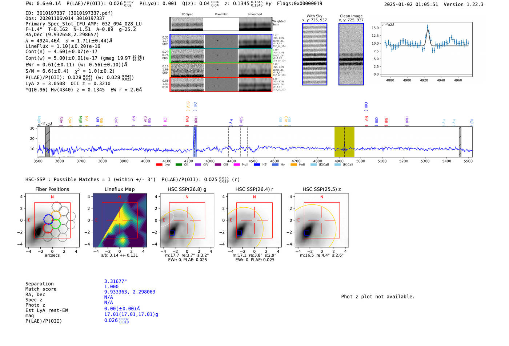Click the dashed vertical line near 4390Å
Viewport: 509px width, 346px height.
229,142
